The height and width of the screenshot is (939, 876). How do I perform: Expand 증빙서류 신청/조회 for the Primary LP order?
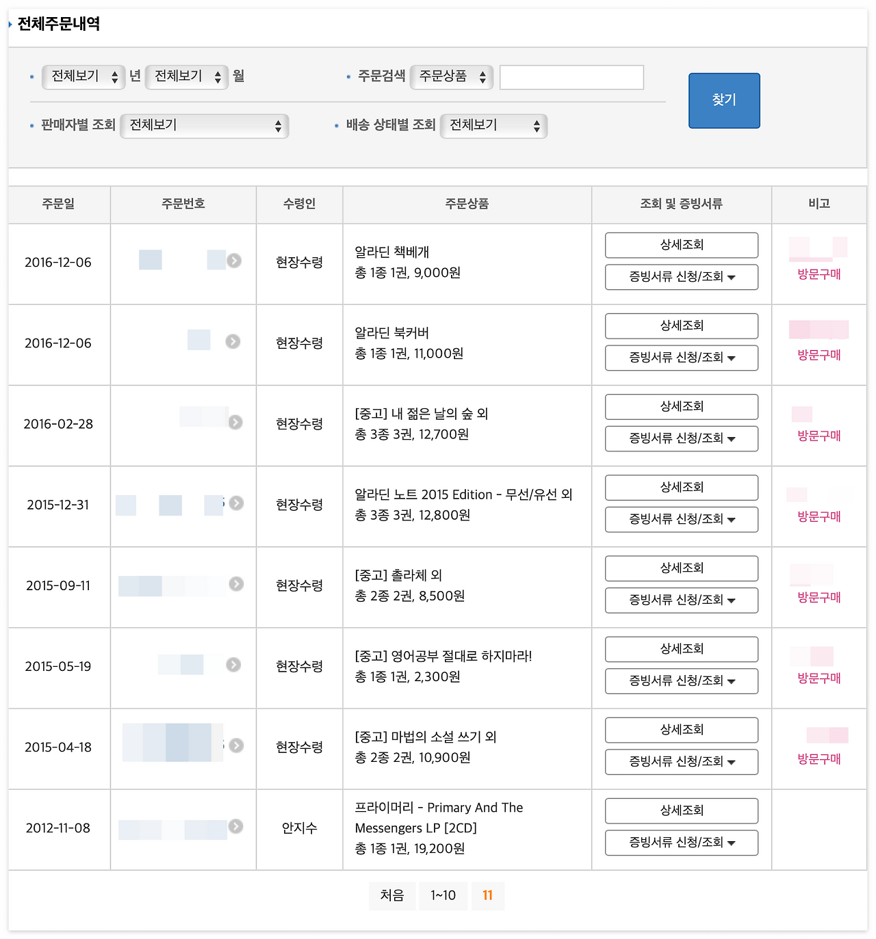click(x=681, y=843)
